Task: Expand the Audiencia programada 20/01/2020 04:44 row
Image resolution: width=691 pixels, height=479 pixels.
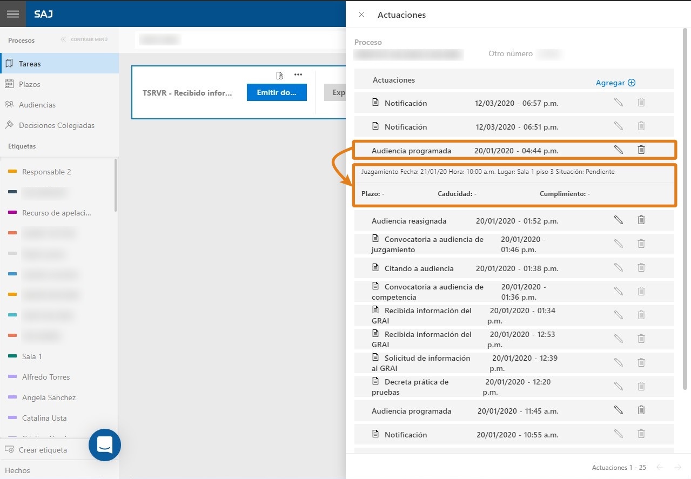Action: click(514, 150)
